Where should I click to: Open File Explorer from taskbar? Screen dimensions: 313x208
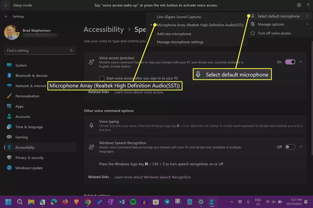click(31, 202)
